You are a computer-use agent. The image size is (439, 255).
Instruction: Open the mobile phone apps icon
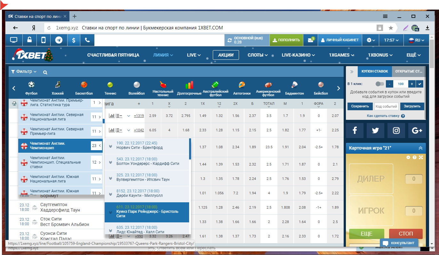click(x=44, y=40)
